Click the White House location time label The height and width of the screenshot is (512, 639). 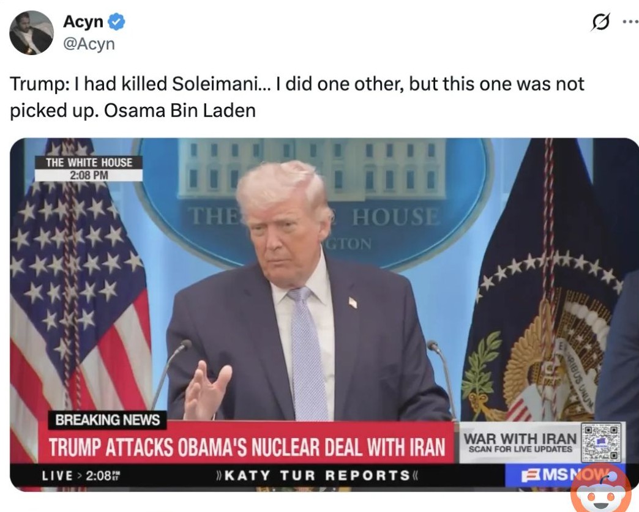tap(88, 168)
